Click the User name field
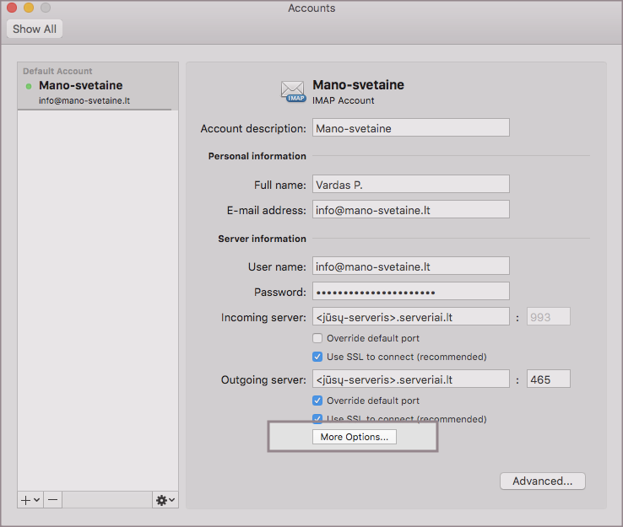 (x=410, y=266)
